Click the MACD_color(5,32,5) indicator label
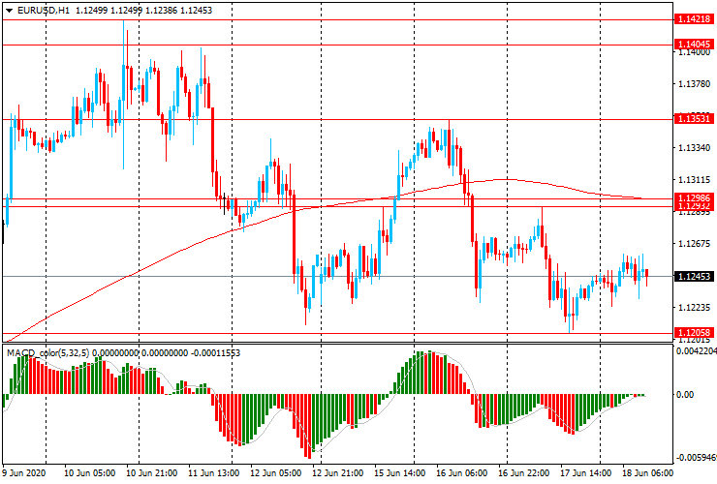717x484 pixels. click(48, 352)
